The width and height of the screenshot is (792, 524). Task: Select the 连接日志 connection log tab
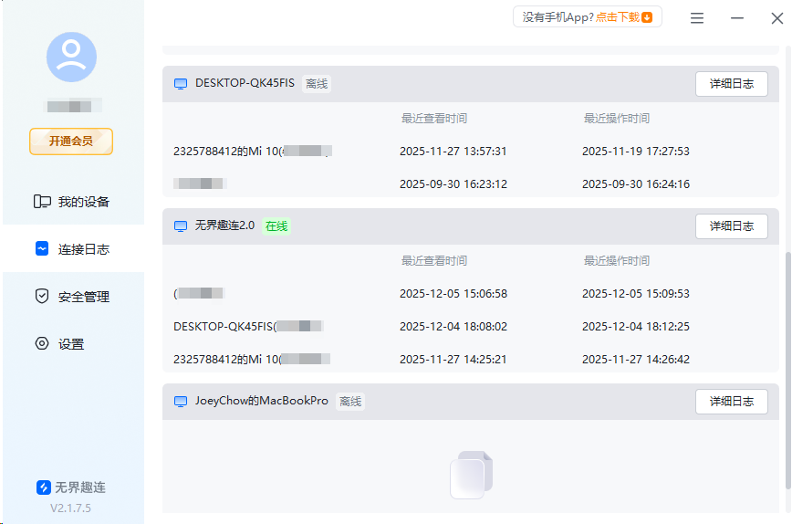coord(73,249)
